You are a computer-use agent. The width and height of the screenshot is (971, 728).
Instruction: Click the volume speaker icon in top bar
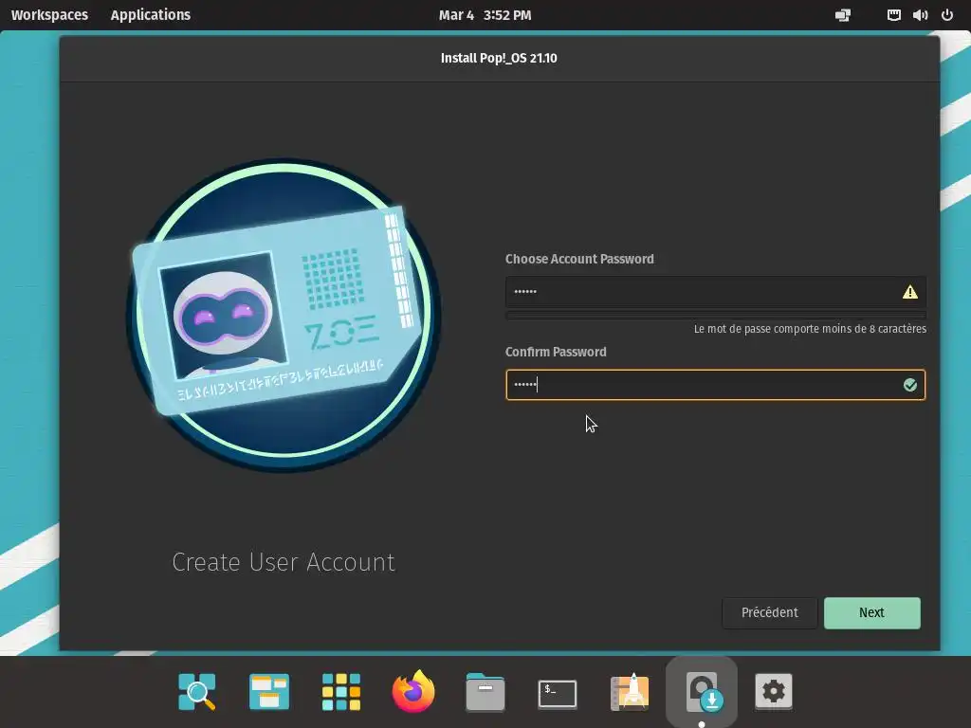tap(920, 15)
